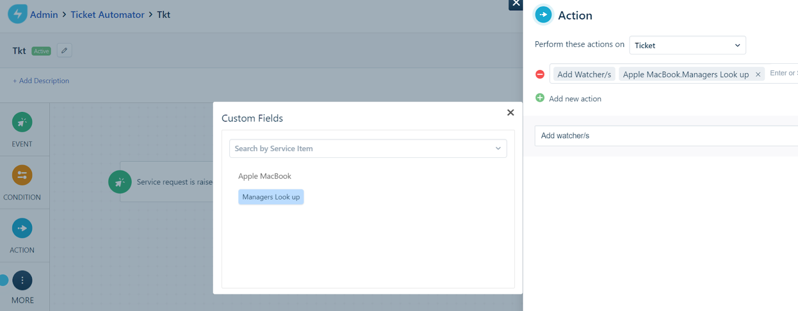The height and width of the screenshot is (311, 798).
Task: Select the Add watcher/s option
Action: point(666,136)
